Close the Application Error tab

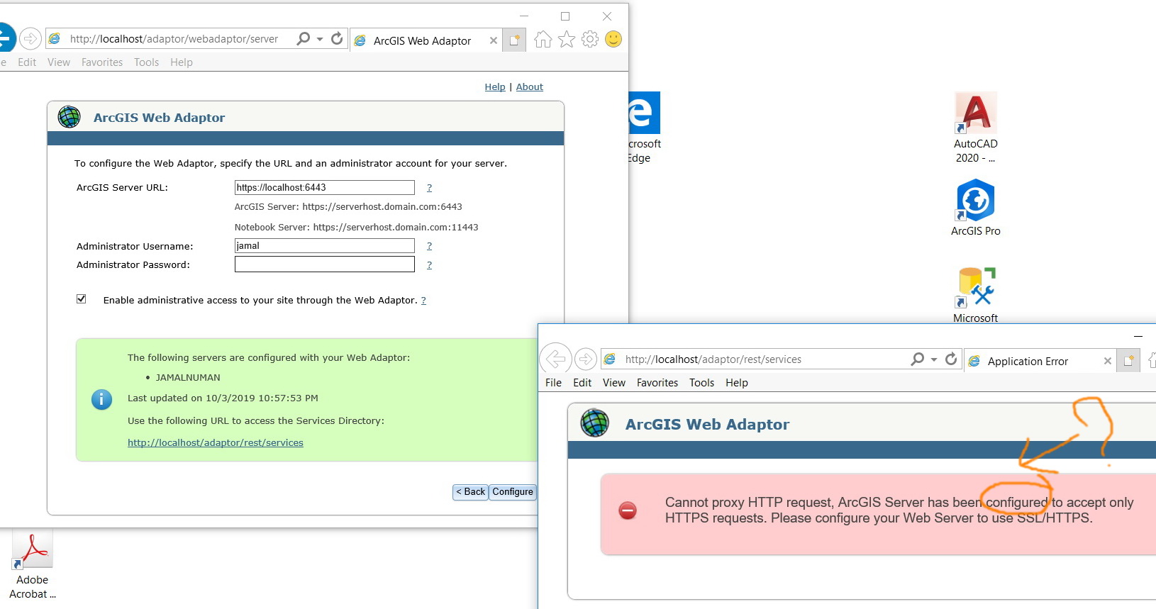1108,362
